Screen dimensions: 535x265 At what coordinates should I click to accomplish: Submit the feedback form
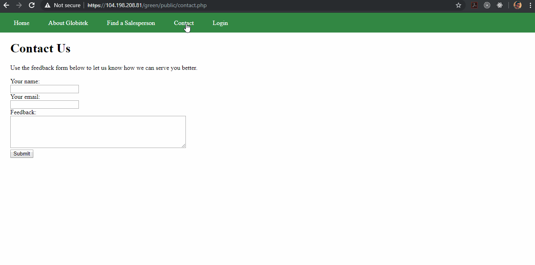21,154
